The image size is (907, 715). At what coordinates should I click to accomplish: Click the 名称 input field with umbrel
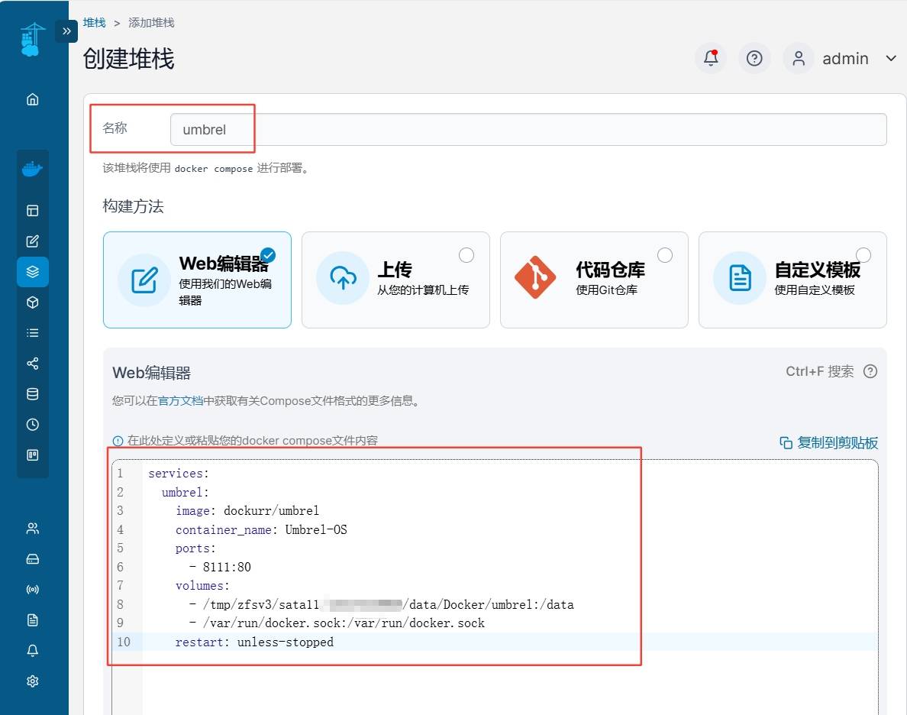click(528, 130)
